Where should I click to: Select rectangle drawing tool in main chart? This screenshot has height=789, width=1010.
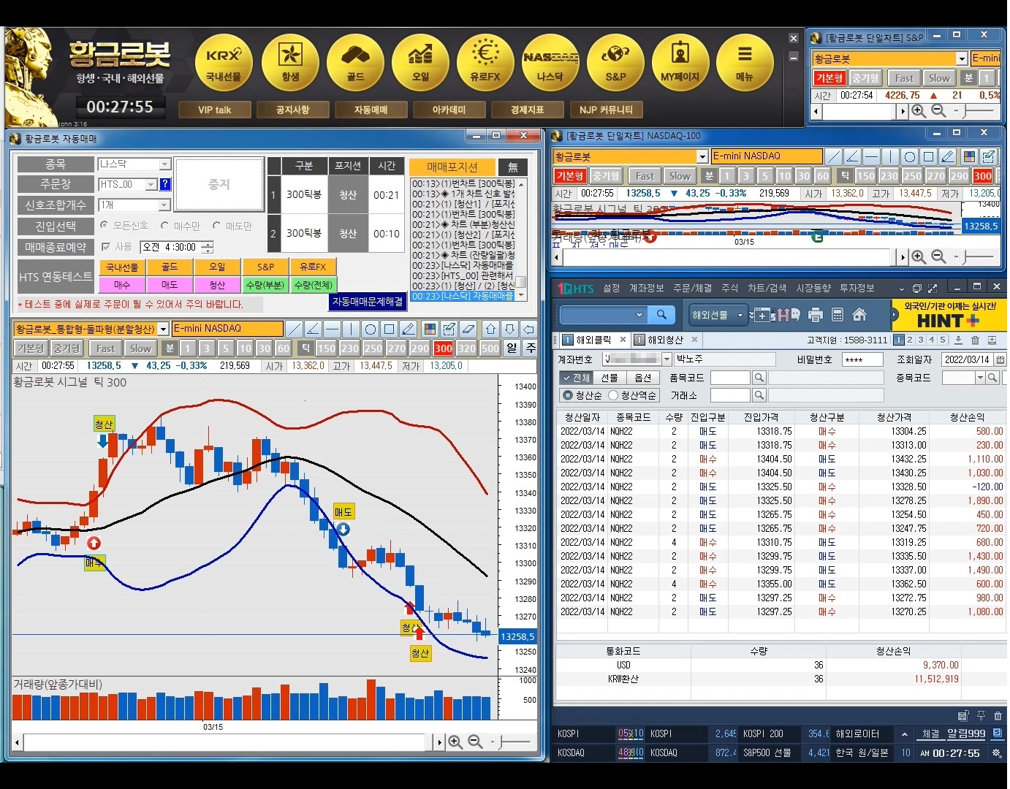pyautogui.click(x=390, y=329)
